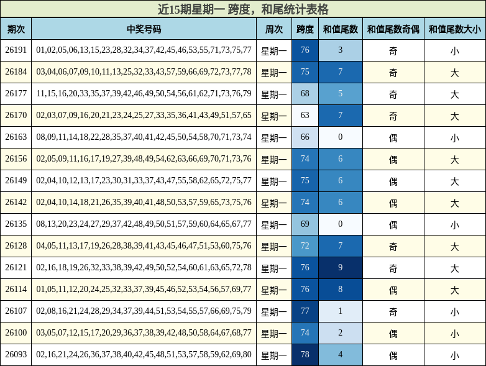This screenshot has height=366, width=486.
Task: Click the 期次 column header
Action: (16, 29)
